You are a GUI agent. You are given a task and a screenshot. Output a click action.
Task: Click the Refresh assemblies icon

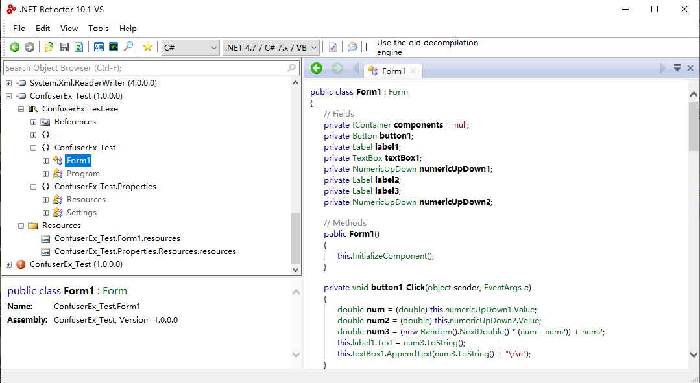pos(78,47)
